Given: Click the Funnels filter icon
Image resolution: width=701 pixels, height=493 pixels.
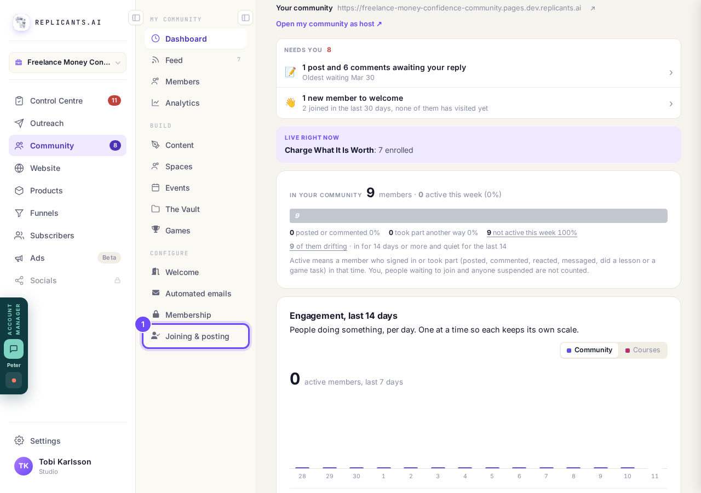Looking at the screenshot, I should 19,213.
